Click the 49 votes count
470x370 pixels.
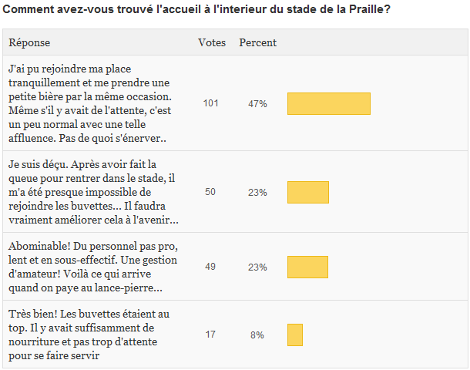coord(210,267)
